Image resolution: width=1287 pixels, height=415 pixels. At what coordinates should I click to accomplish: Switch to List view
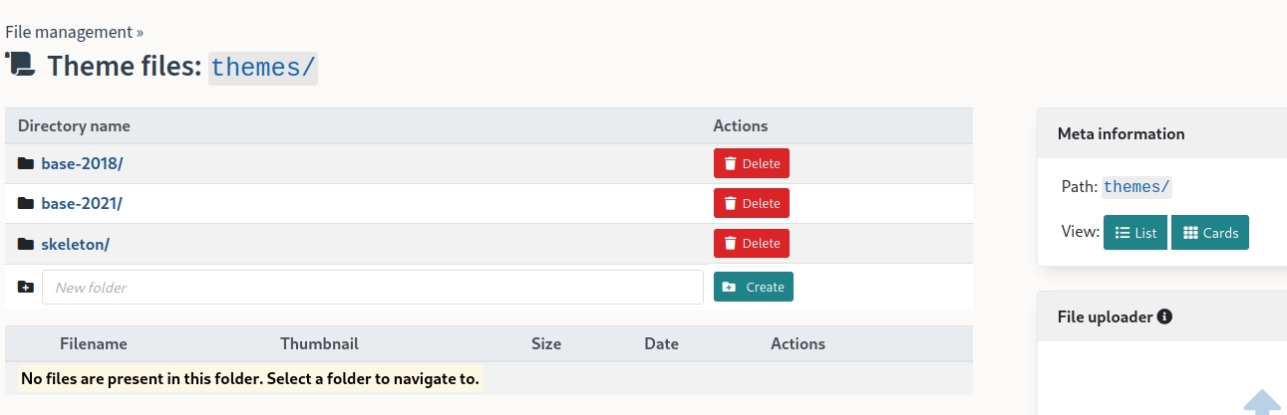pos(1134,233)
